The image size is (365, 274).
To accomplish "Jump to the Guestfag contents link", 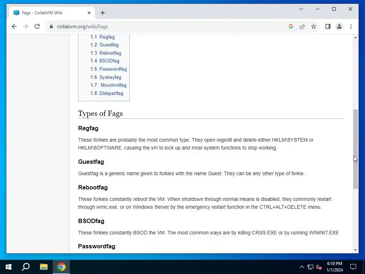I will pos(109,45).
